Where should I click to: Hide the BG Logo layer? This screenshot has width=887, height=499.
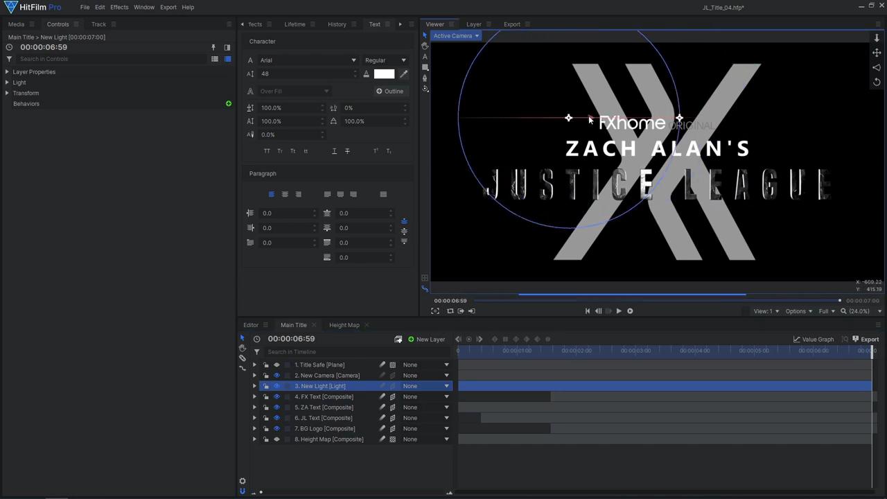tap(276, 429)
